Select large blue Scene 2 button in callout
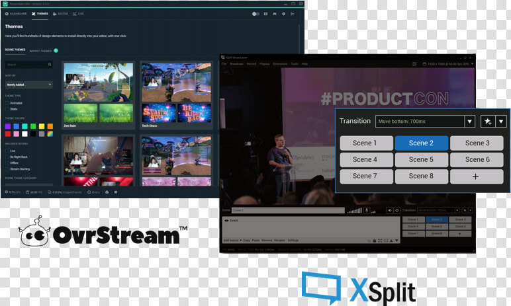Image resolution: width=511 pixels, height=306 pixels. 422,143
